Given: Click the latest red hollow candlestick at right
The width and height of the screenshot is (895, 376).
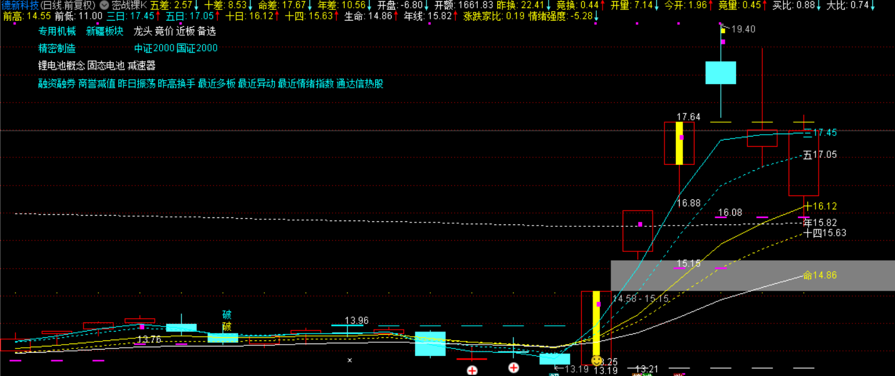Looking at the screenshot, I should [x=804, y=163].
